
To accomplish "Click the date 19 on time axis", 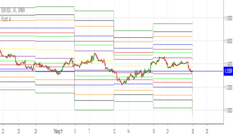I will 154,131.
